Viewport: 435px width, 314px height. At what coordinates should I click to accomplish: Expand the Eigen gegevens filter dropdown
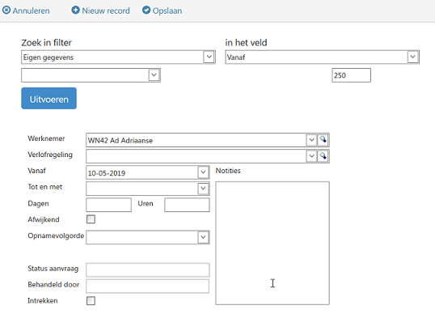pos(209,57)
